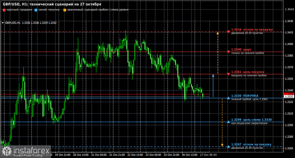
Task: Click the GBPUSD,H1 symbol dropdown triangle
Action: 3,23
